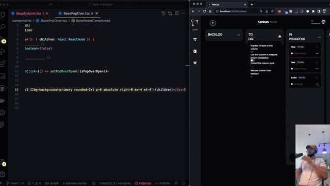Open the Extensions view in activity bar

[3, 64]
